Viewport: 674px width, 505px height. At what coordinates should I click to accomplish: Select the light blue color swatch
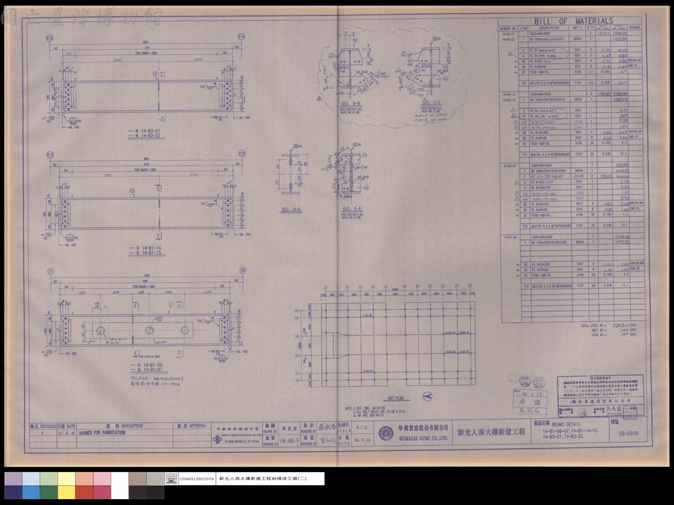30,479
